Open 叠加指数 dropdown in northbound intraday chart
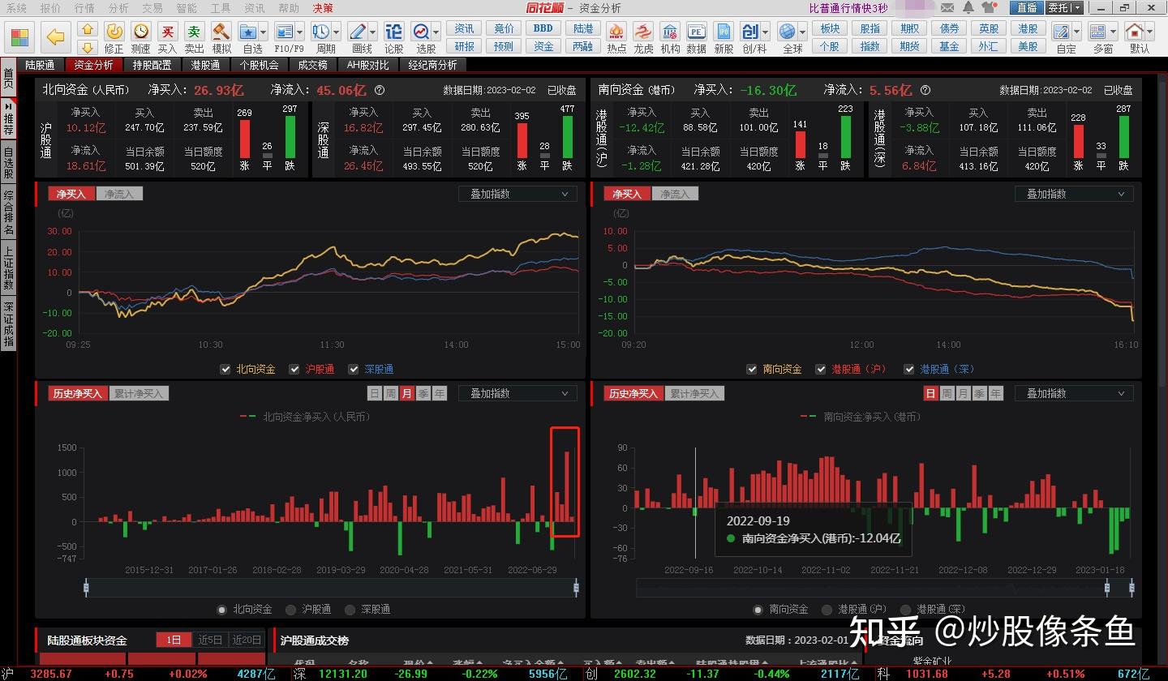The height and width of the screenshot is (681, 1168). (517, 194)
